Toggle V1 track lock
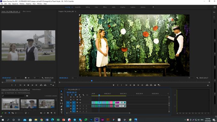This screenshot has width=217, height=122. [x=71, y=102]
